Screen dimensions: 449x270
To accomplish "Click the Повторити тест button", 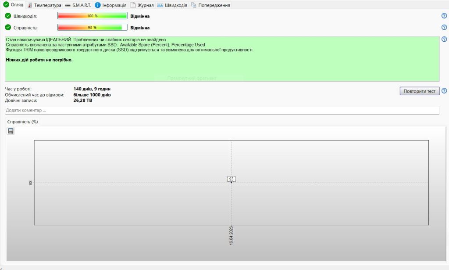I will click(x=420, y=91).
